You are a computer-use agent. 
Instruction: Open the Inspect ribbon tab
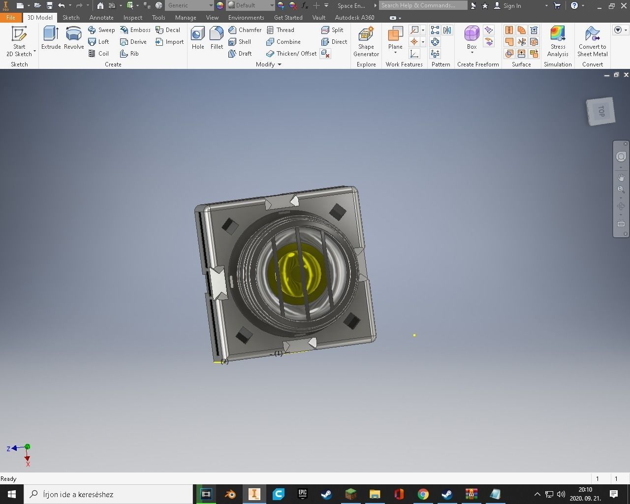[132, 17]
